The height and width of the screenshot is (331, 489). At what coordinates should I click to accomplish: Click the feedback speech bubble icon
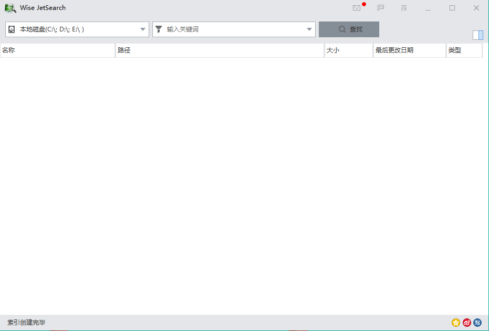point(381,8)
